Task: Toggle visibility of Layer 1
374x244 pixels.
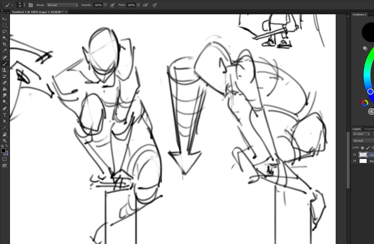Action: click(x=354, y=154)
